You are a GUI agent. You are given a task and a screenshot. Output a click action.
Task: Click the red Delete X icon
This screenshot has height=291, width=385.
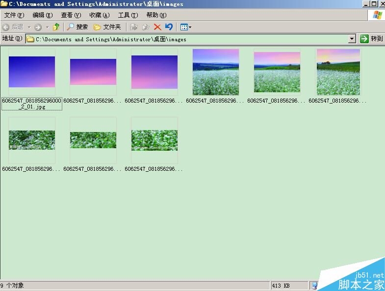click(x=157, y=27)
